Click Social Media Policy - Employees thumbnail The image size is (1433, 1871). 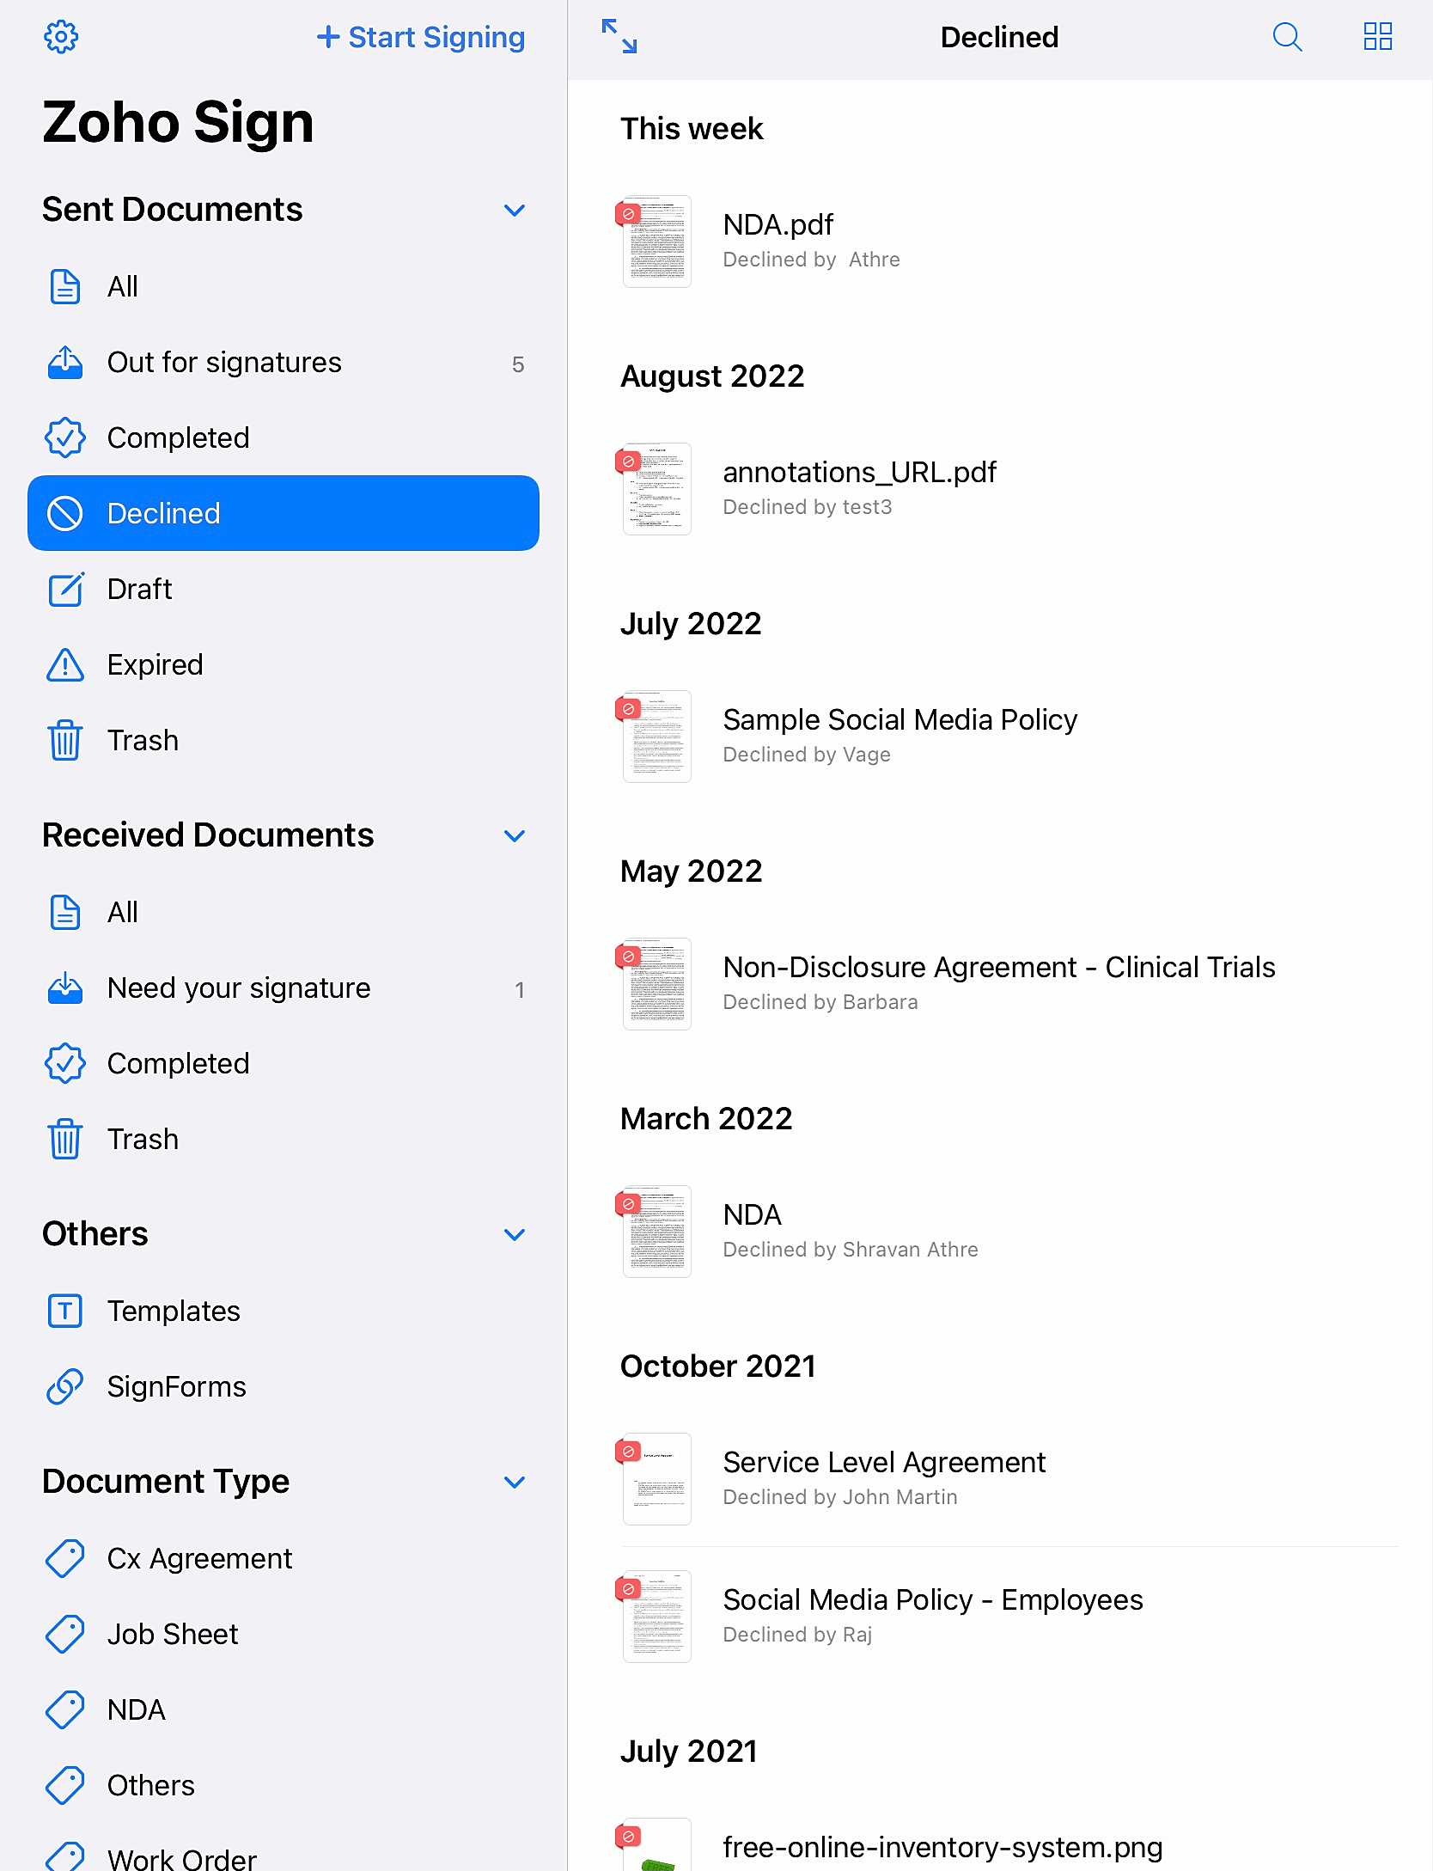(x=657, y=1617)
